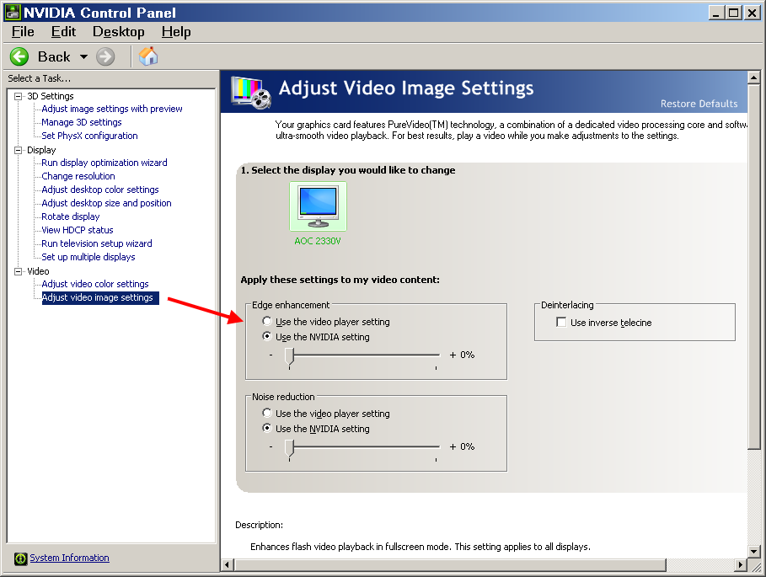Click the Noise reduction slider thumb
766x577 pixels.
[290, 448]
